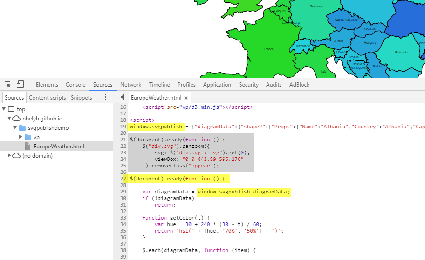Click the cloud icon beside (no domain)

(x=16, y=155)
